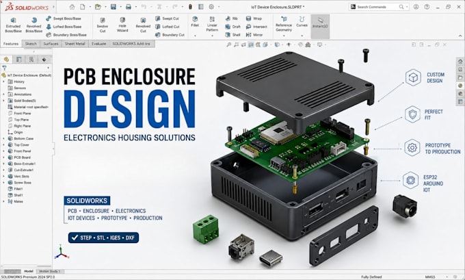This screenshot has width=465, height=280.
Task: Switch to SOLIDWORKS Add-Ins tab
Action: [x=131, y=44]
